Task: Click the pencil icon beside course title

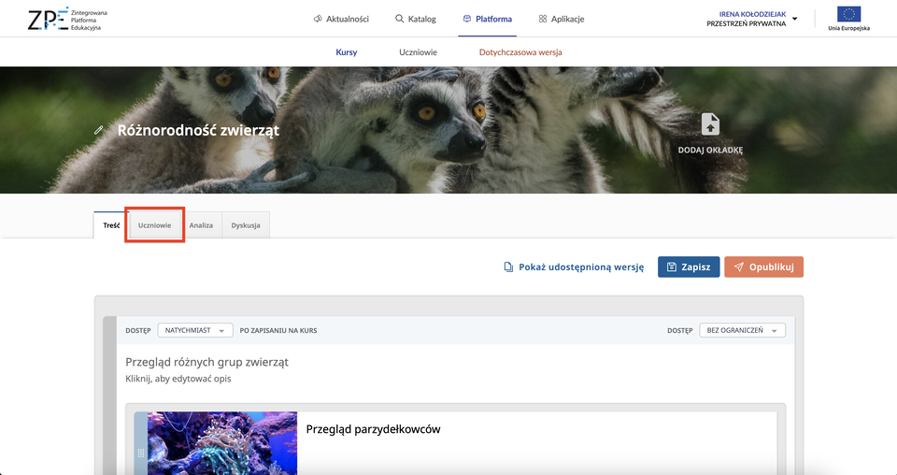Action: (99, 130)
